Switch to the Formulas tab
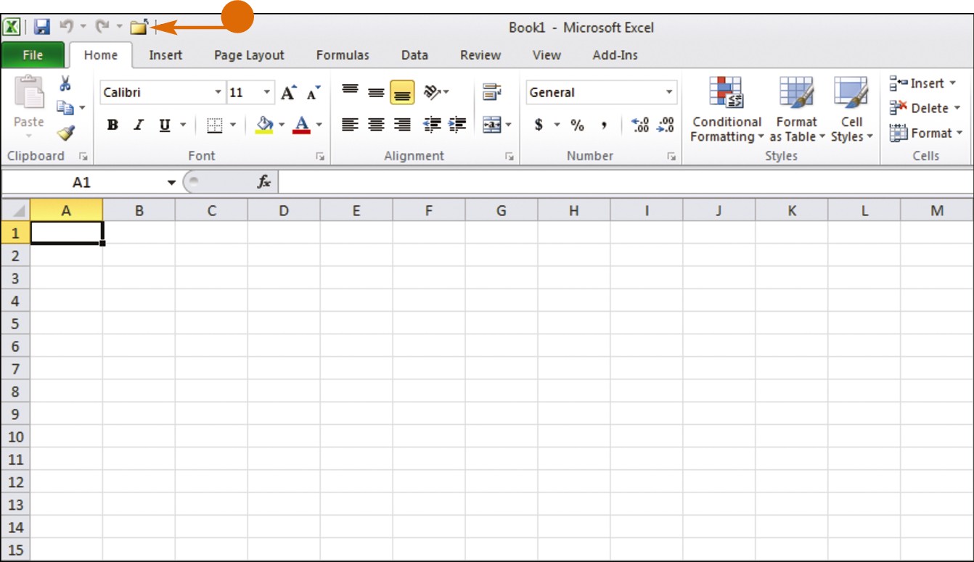Image resolution: width=974 pixels, height=562 pixels. pos(343,55)
